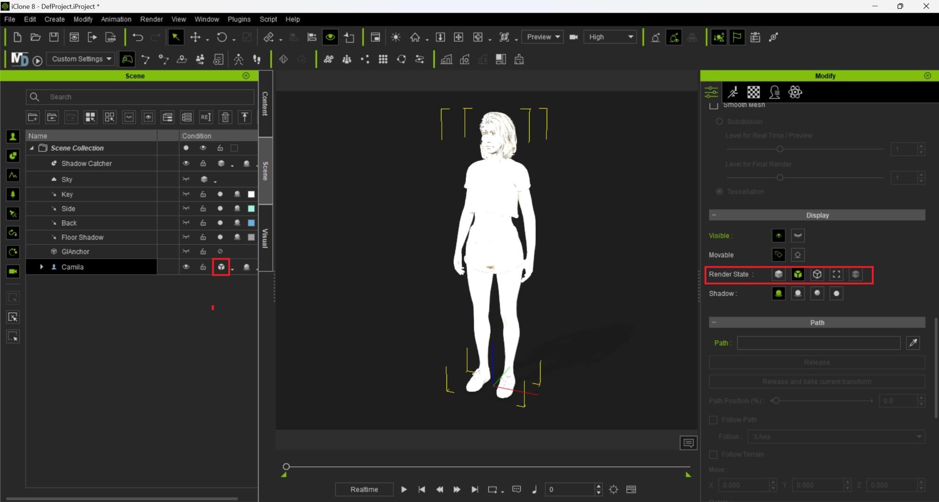Switch to the Visual side tab
This screenshot has width=939, height=502.
[265, 238]
